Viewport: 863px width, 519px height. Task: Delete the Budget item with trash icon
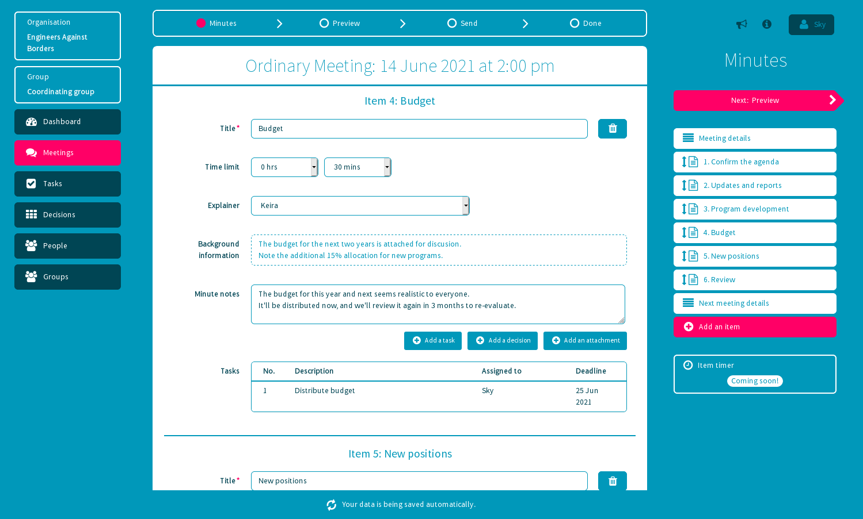[x=612, y=129]
